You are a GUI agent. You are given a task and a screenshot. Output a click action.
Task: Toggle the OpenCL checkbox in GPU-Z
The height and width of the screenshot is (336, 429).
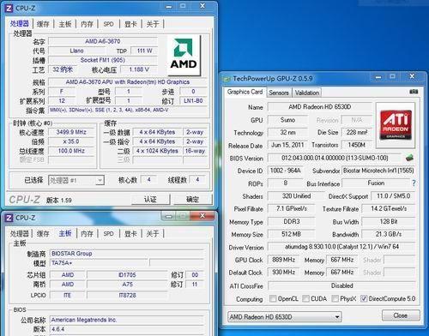tap(273, 298)
